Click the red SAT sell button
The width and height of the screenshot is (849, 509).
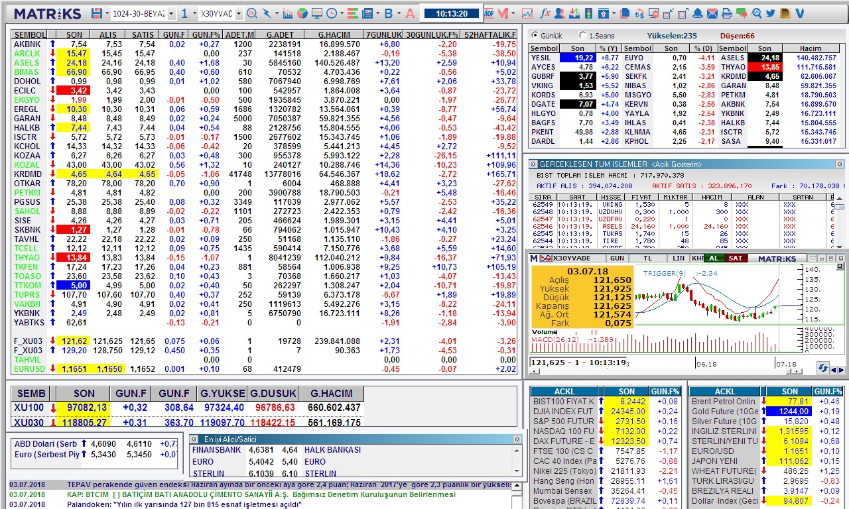pos(736,258)
